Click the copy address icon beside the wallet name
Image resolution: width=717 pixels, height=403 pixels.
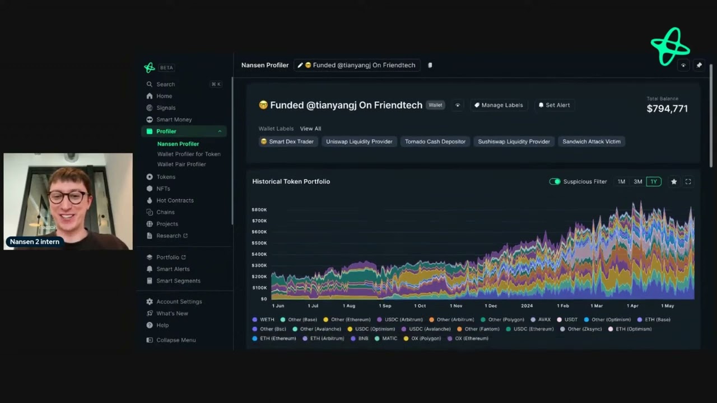(430, 65)
